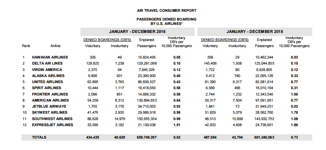Select the HAWAIIAN AIRLINES row label
Image resolution: width=326 pixels, height=150 pixels.
point(50,57)
